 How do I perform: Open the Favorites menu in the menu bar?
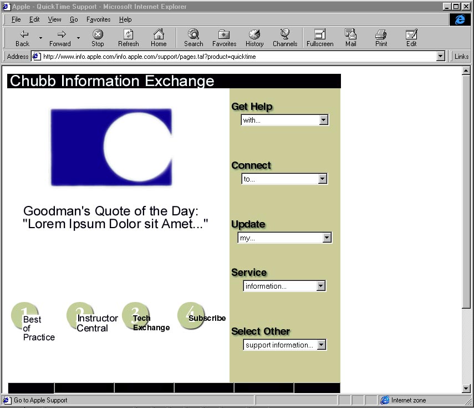pos(98,19)
